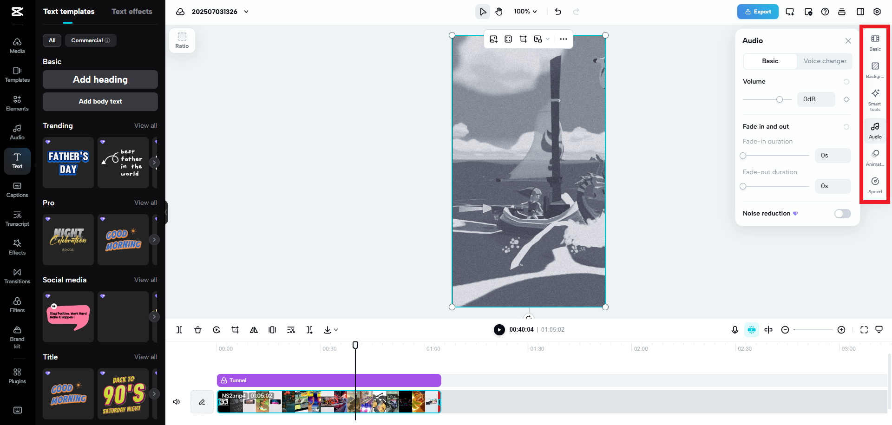Open Smart tools in the right panel
Viewport: 892px width, 425px height.
(x=875, y=100)
